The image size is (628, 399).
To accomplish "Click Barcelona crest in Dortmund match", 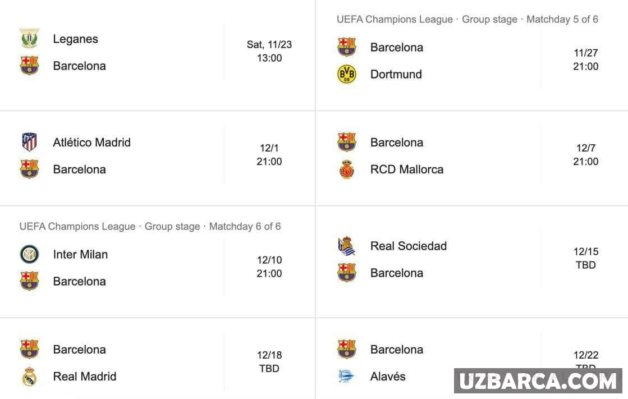I will [346, 47].
